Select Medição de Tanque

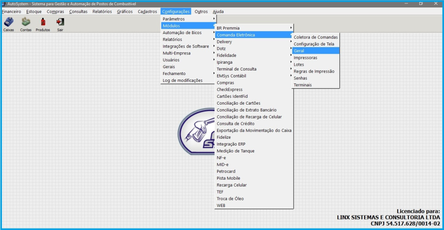point(254,151)
